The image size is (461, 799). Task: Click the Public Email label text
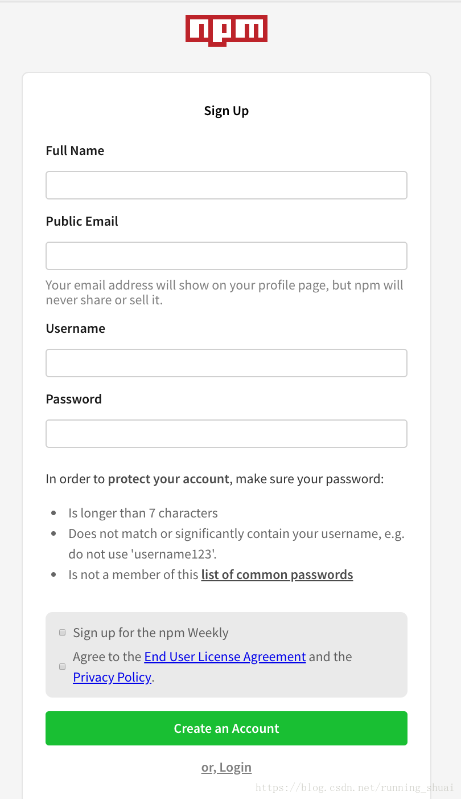click(x=82, y=221)
